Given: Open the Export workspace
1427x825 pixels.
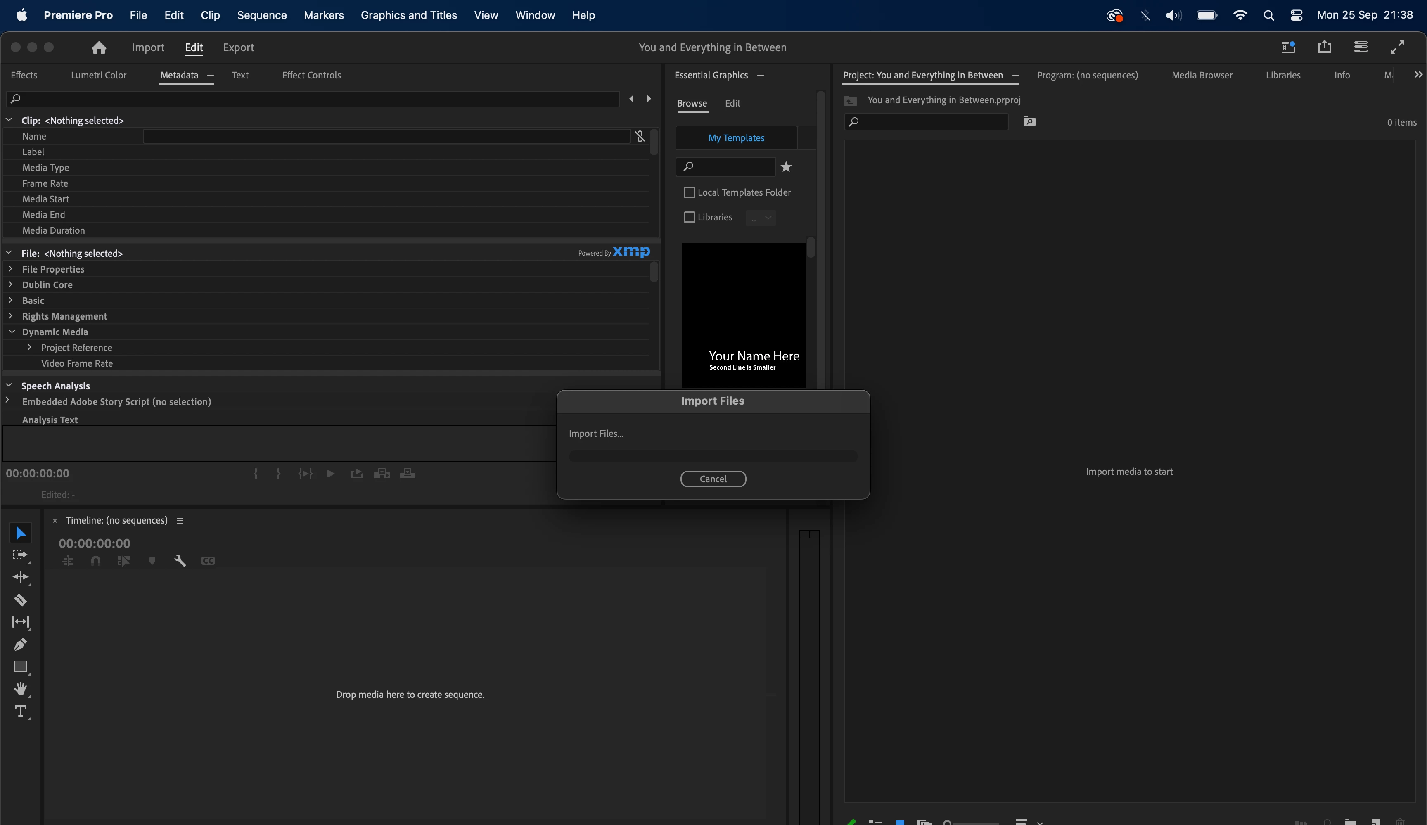Looking at the screenshot, I should 238,47.
